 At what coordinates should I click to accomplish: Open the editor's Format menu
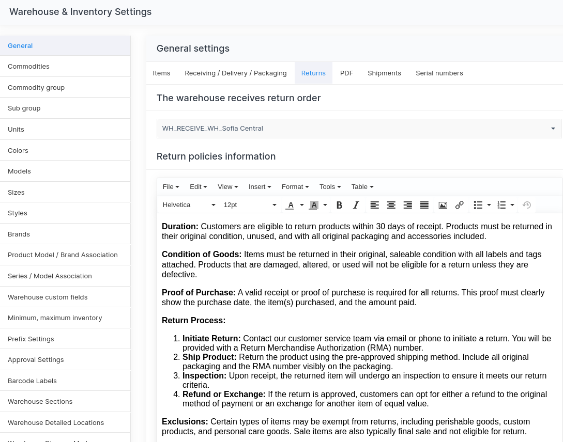[x=295, y=187]
